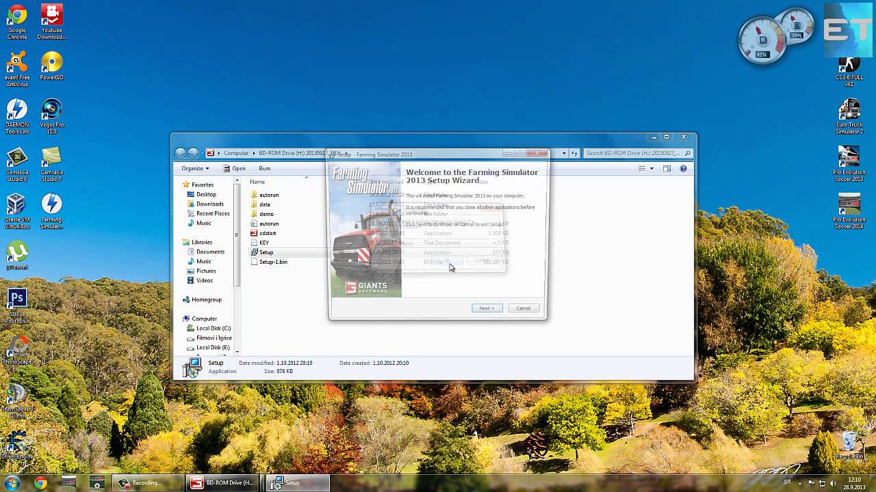
Task: Open the Organize dropdown menu
Action: click(x=195, y=168)
